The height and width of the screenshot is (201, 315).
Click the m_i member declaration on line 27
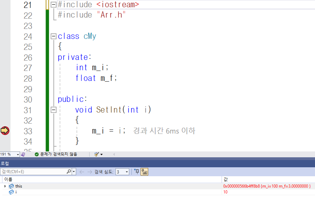92,67
